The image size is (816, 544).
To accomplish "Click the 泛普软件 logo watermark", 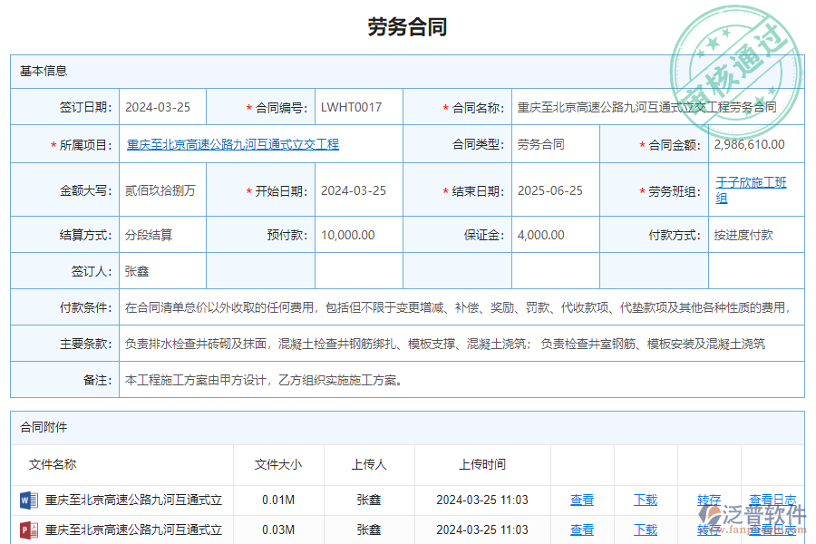I will pyautogui.click(x=758, y=515).
